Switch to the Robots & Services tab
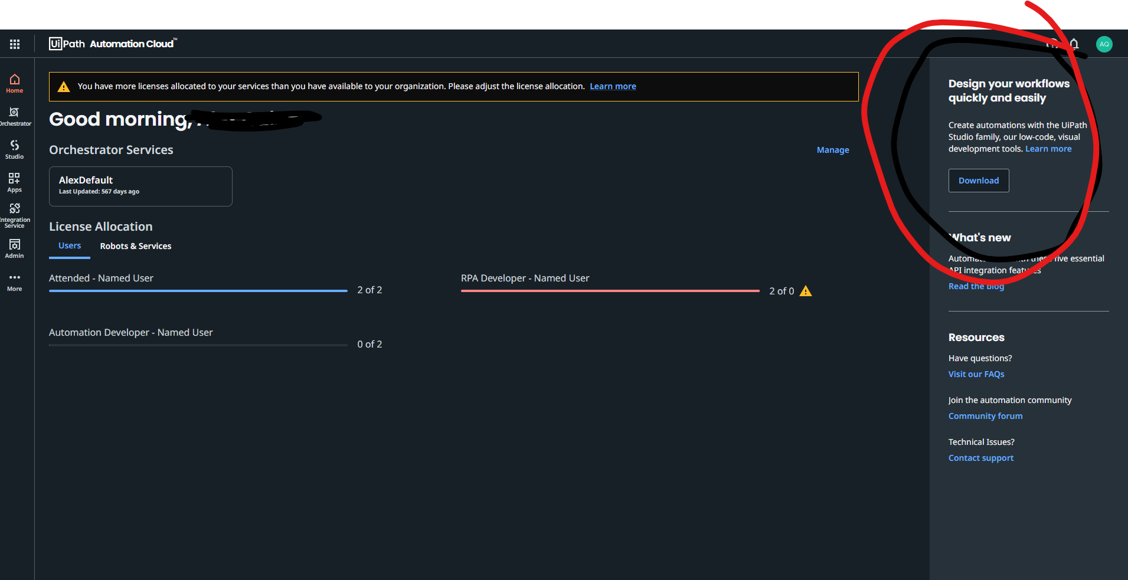 click(x=136, y=246)
